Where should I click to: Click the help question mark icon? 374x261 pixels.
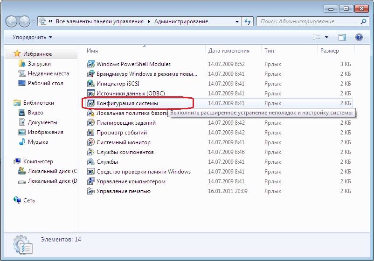pos(359,37)
